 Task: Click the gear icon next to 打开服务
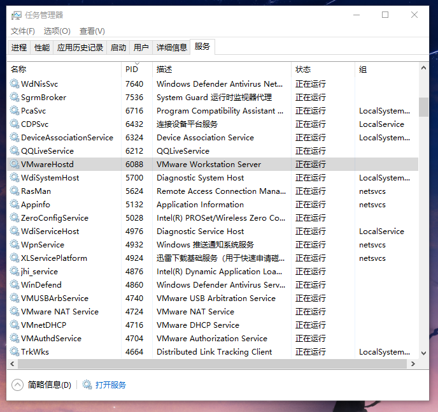[x=87, y=385]
